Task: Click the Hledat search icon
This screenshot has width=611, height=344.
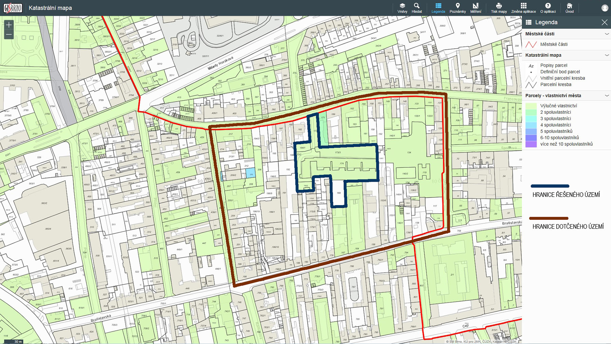Action: click(416, 8)
